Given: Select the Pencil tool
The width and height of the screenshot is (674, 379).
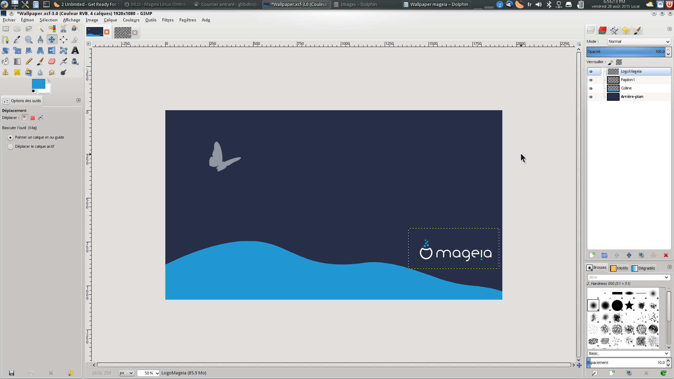Looking at the screenshot, I should point(29,61).
